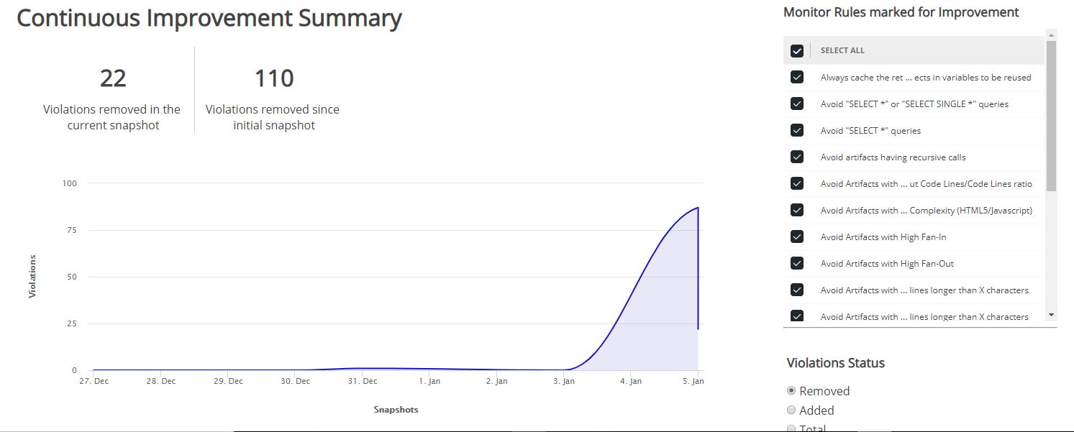Select the Total violations status radio
This screenshot has height=432, width=1074.
[x=791, y=428]
